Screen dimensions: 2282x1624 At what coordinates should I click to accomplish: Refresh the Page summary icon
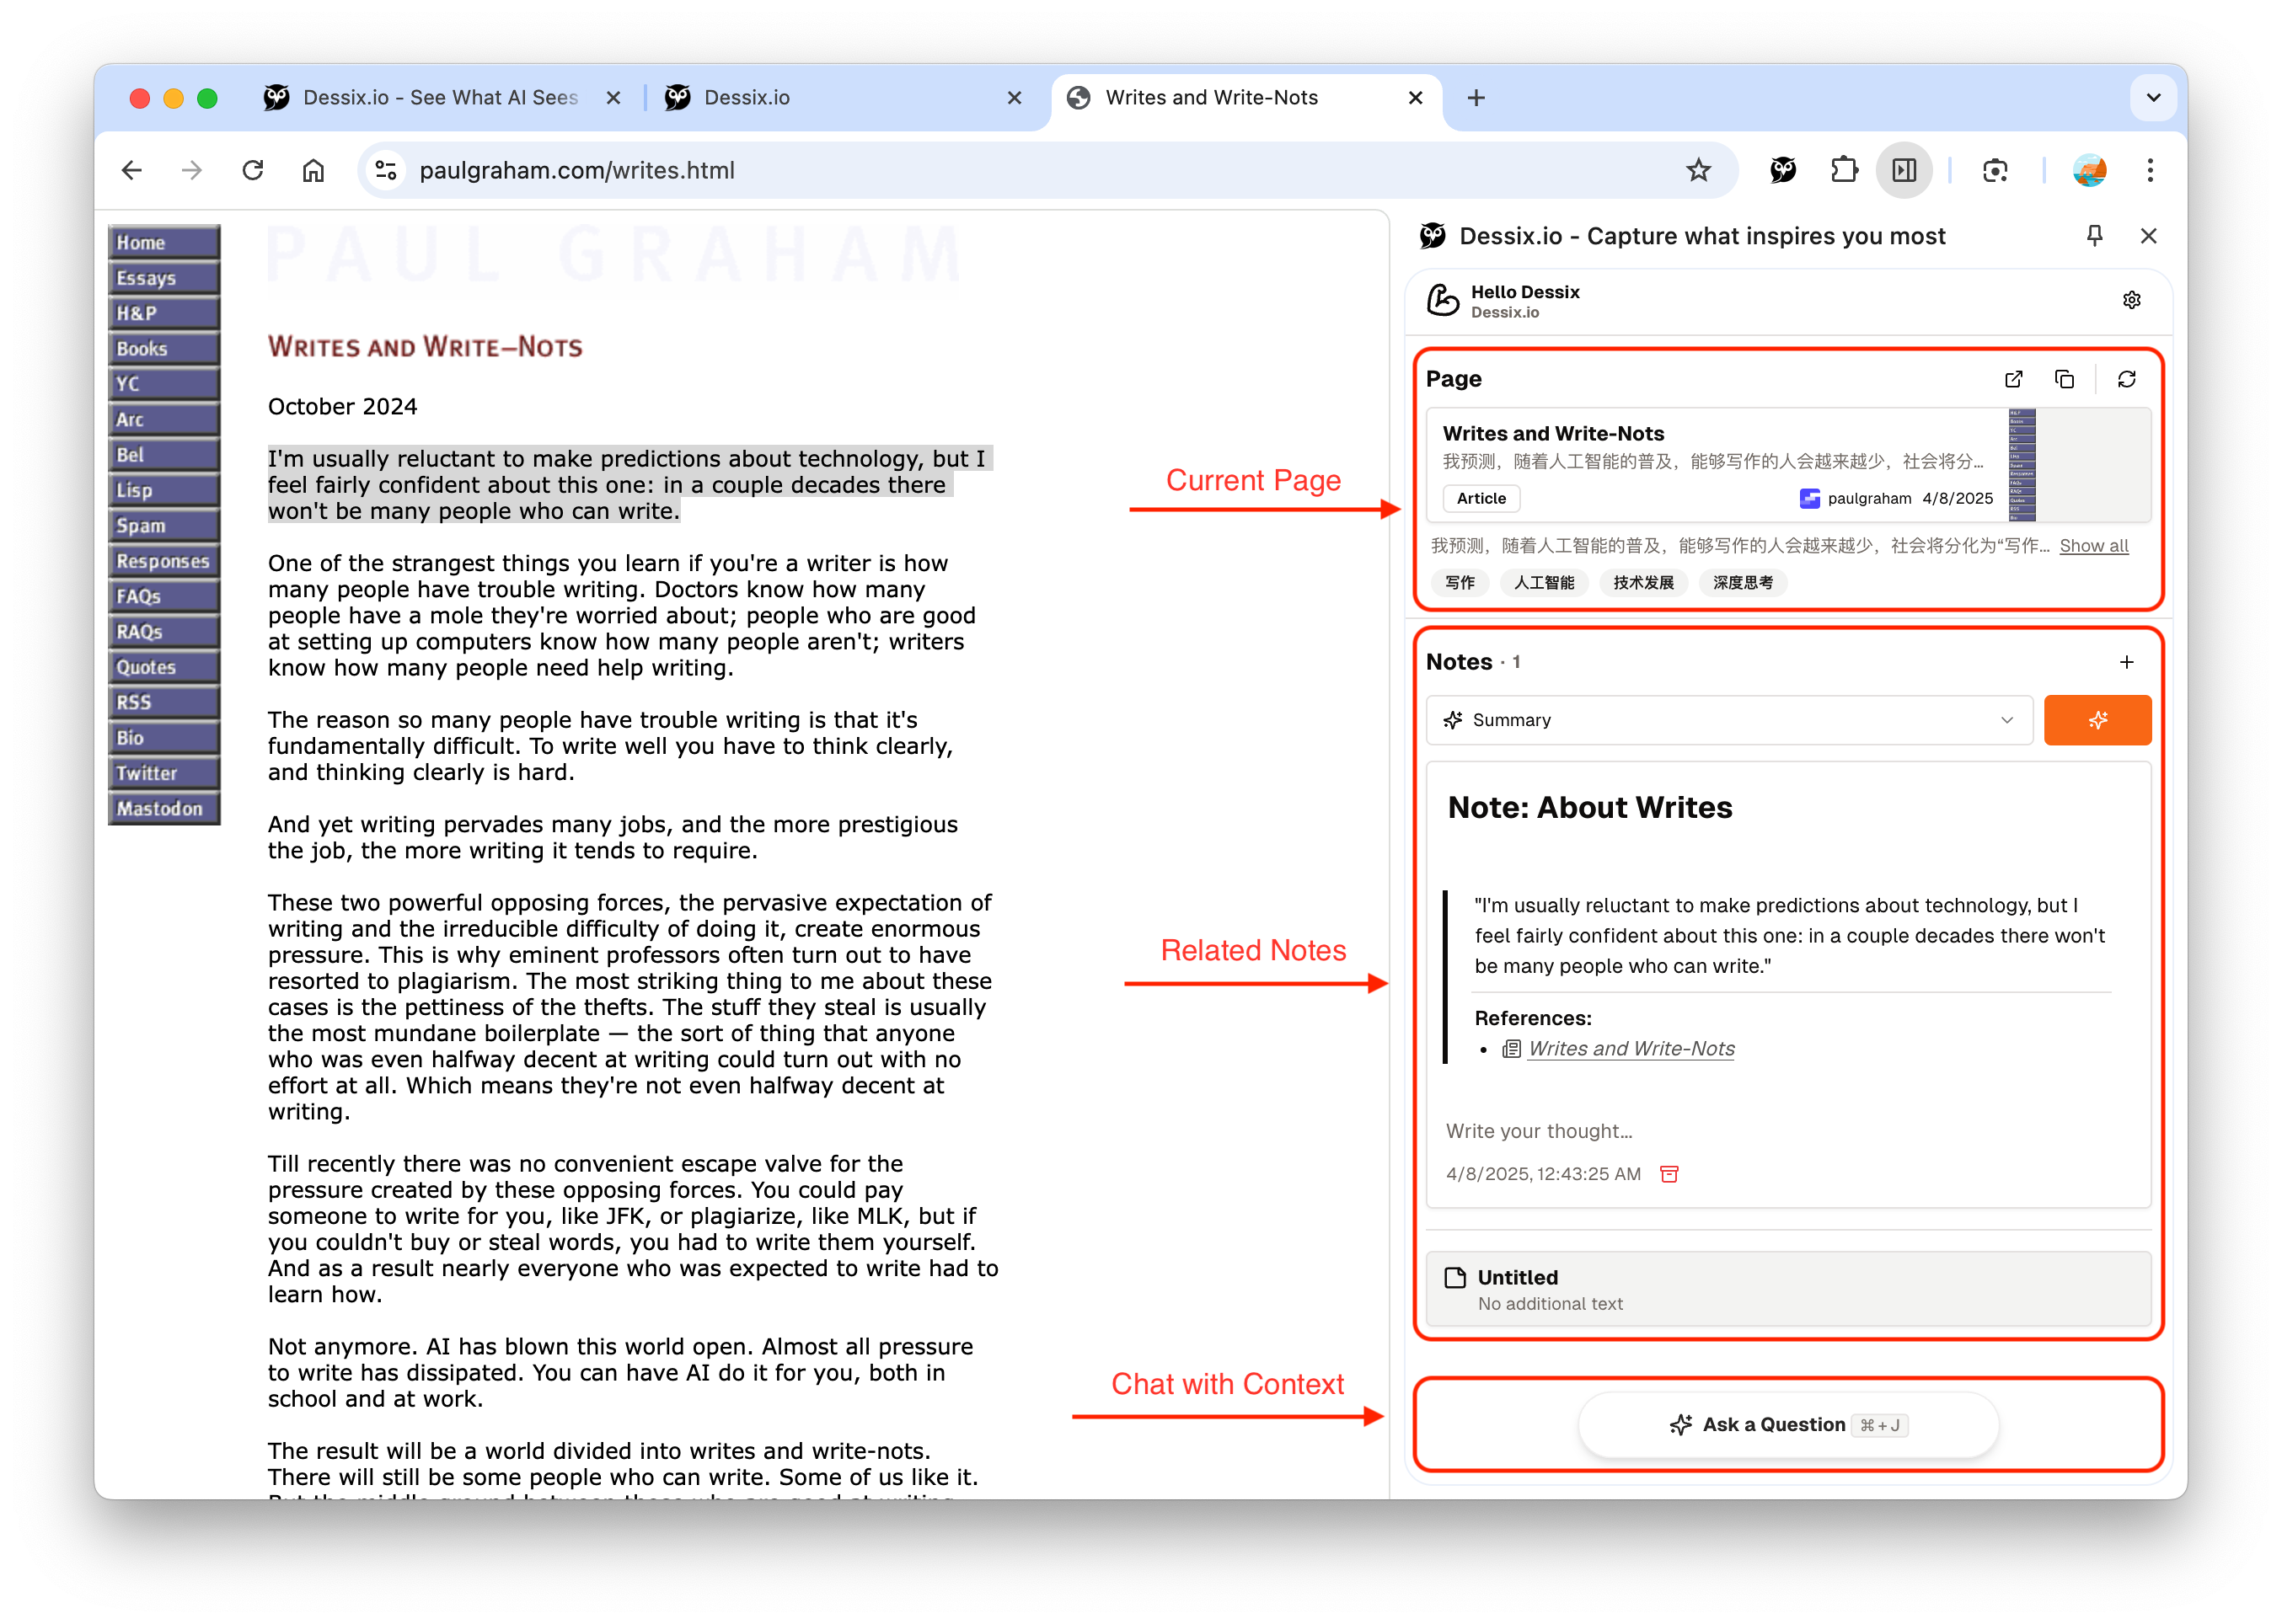2126,379
